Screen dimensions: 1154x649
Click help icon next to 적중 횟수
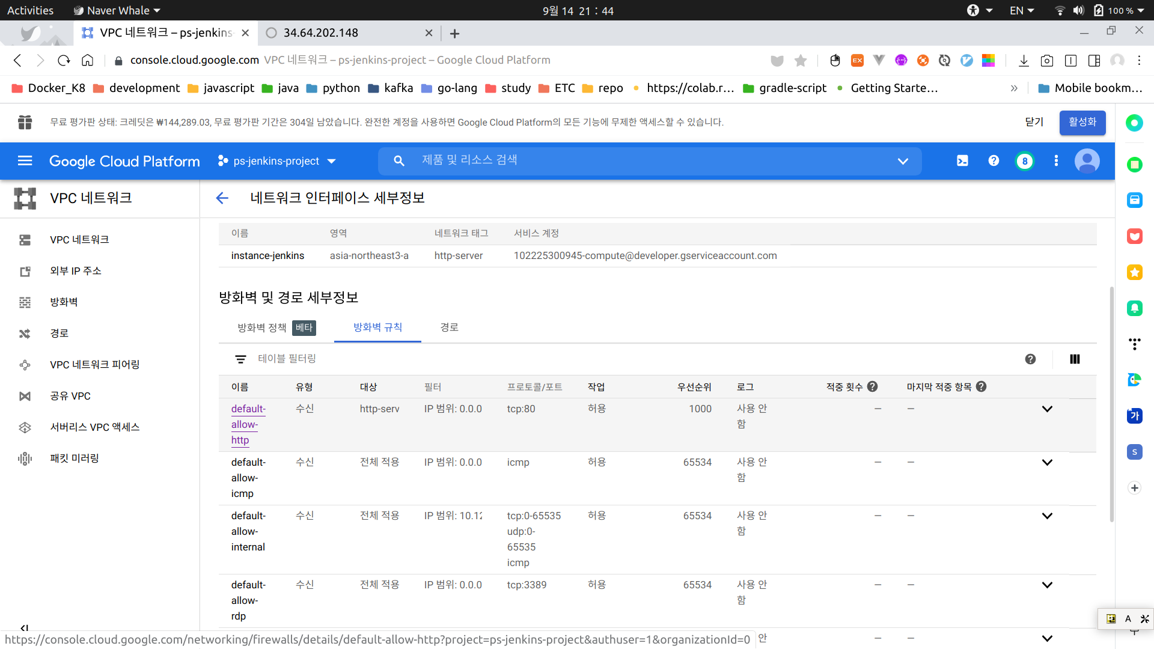pos(873,387)
